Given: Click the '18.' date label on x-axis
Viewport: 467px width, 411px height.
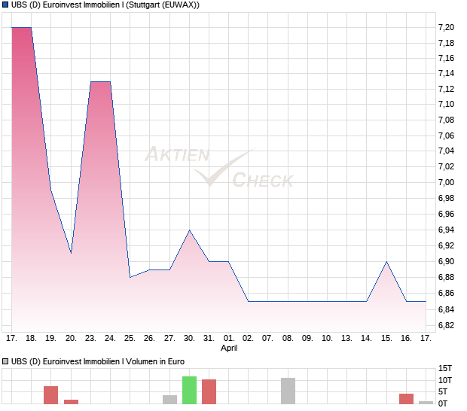Looking at the screenshot, I should (31, 338).
